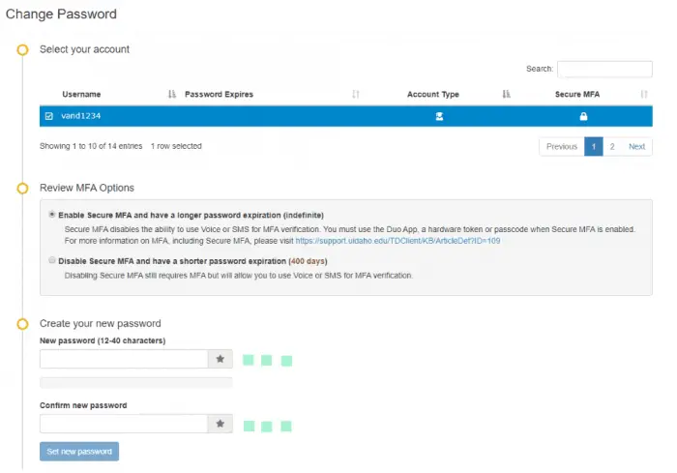Image resolution: width=677 pixels, height=473 pixels.
Task: Uncheck the vand1234 row checkbox
Action: 48,116
